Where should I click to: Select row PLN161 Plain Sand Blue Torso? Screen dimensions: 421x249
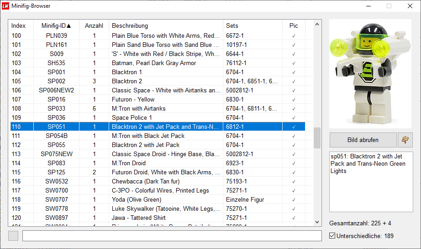[158, 45]
